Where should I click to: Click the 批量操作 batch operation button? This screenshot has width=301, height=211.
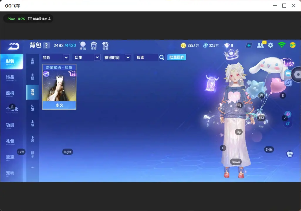click(x=177, y=57)
